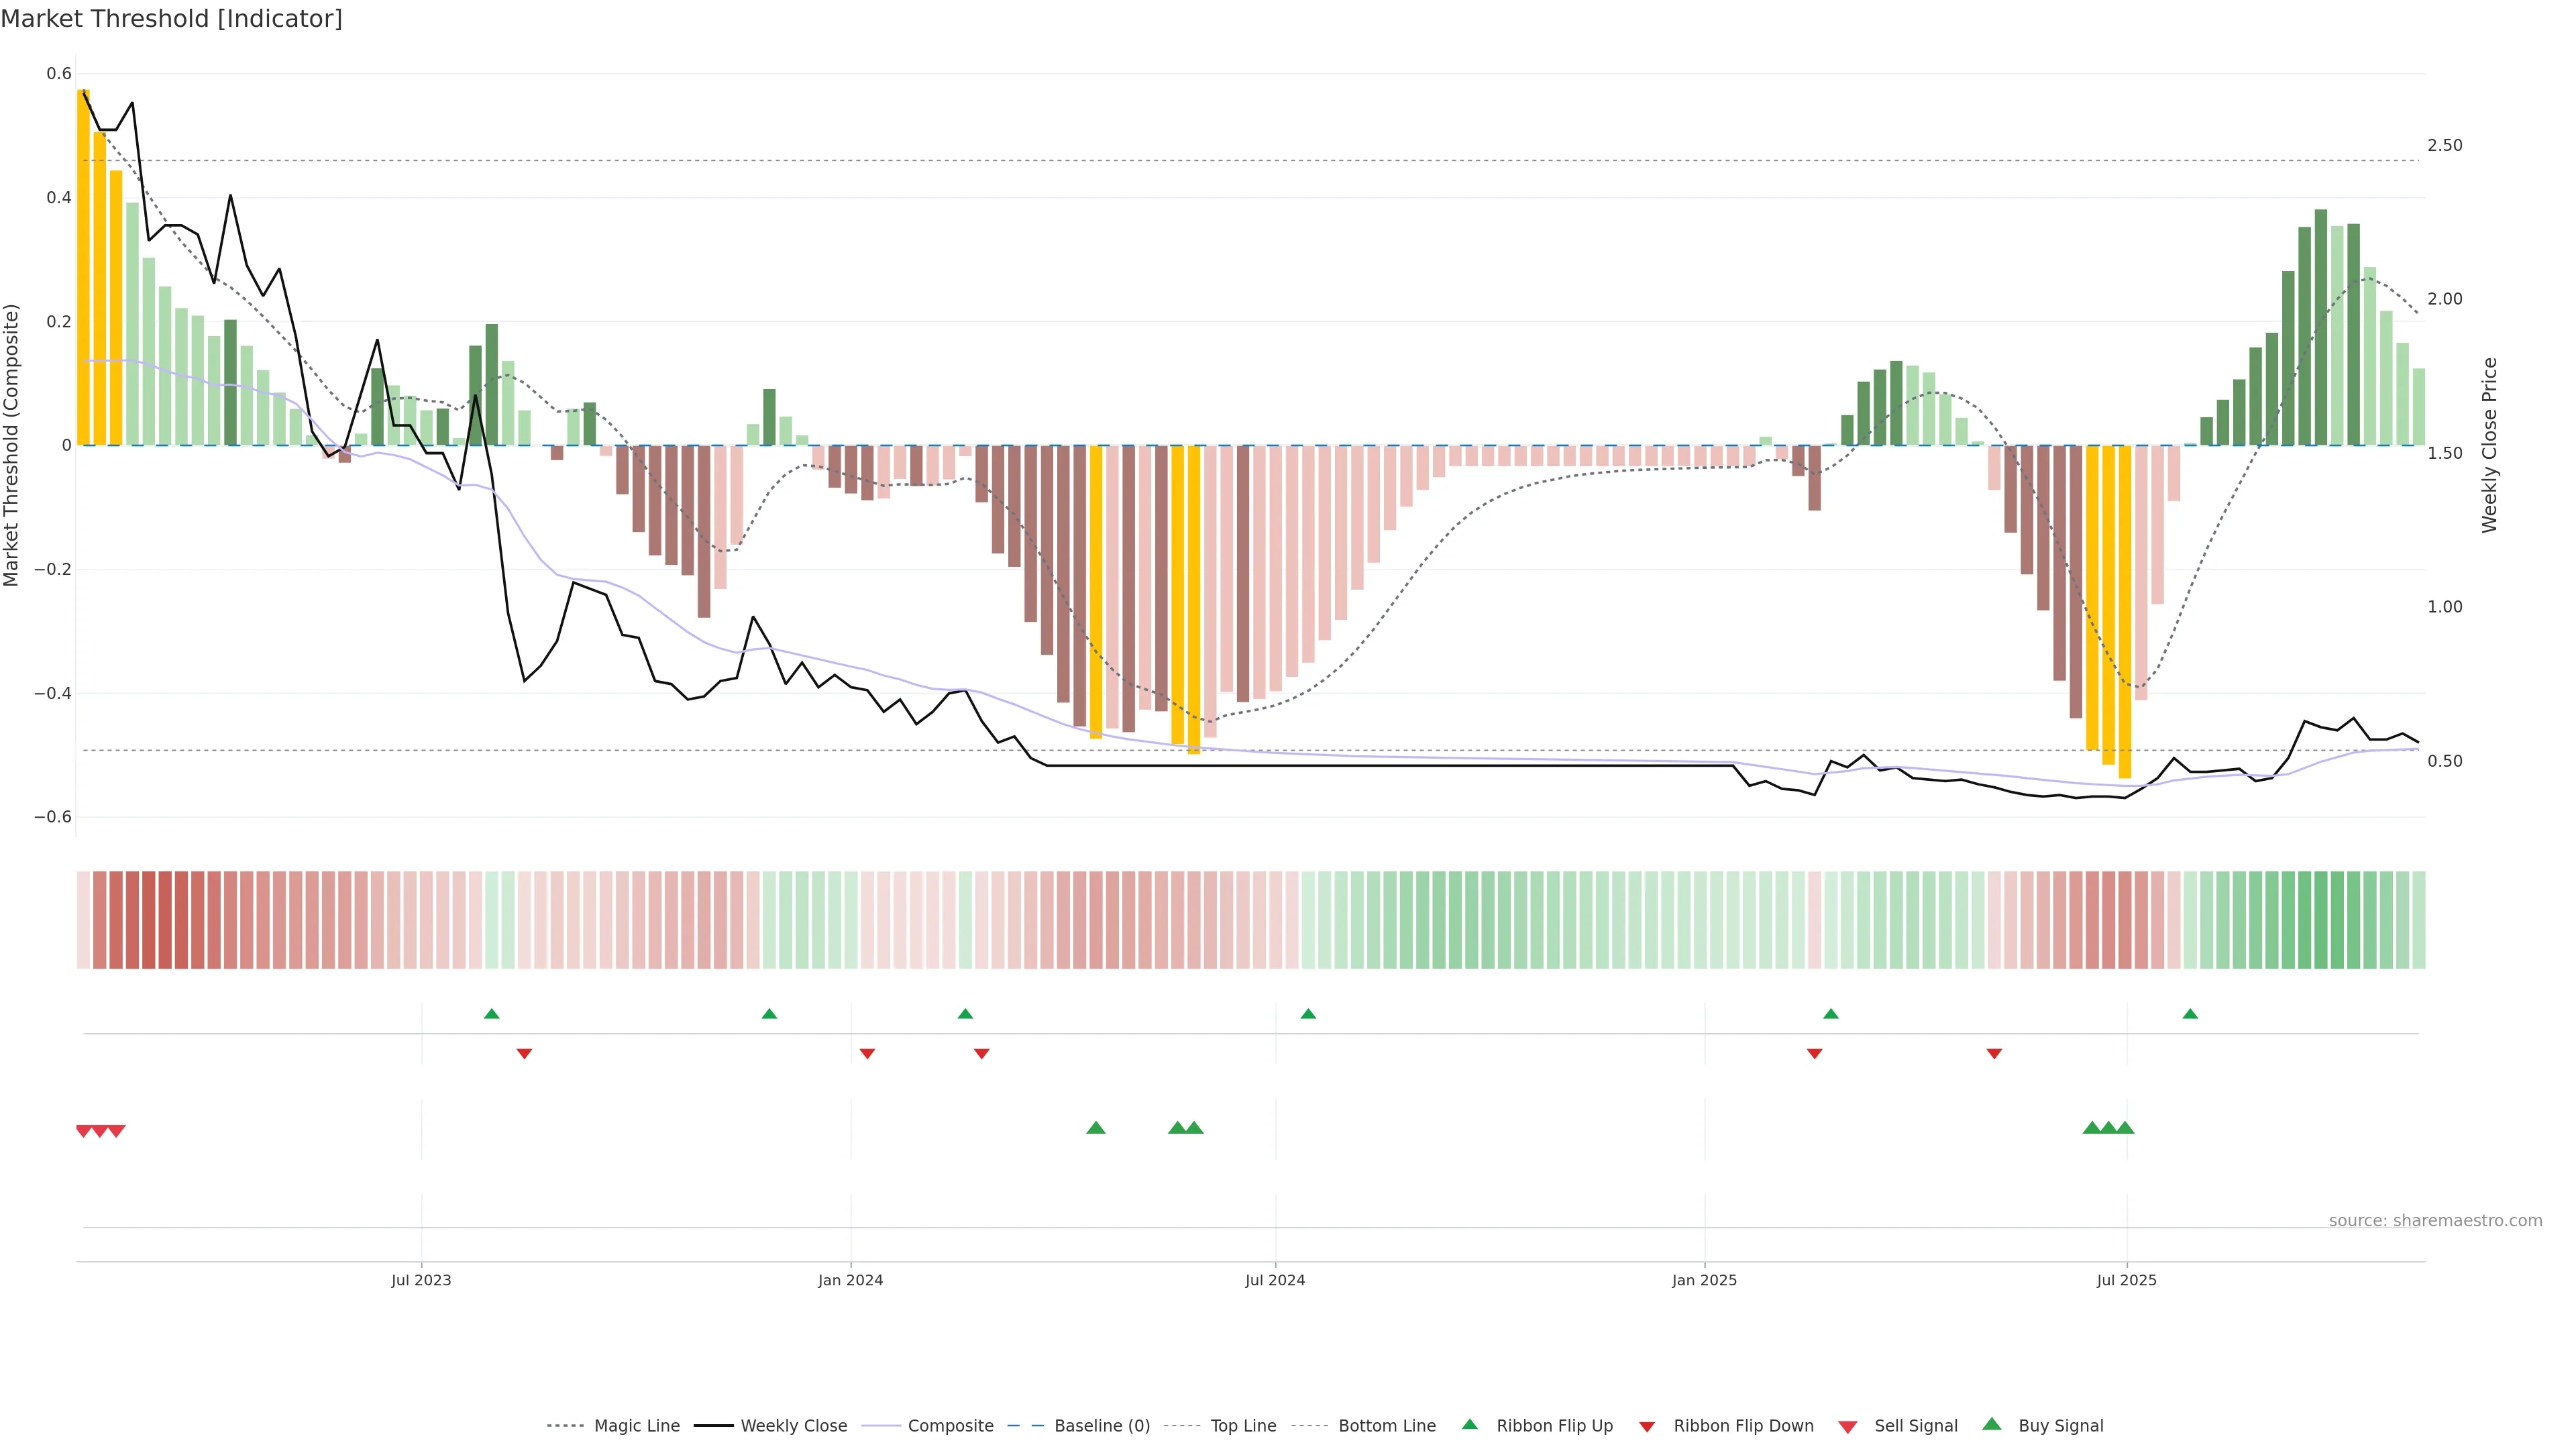Click the Ribbon Flip Down marker between Jan and Jul 2025

1994,1054
